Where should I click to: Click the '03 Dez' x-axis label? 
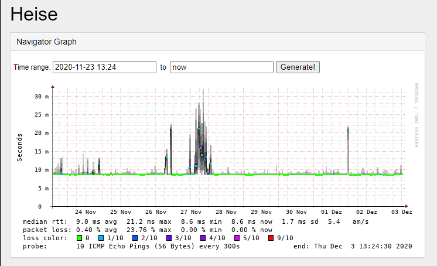(x=402, y=212)
